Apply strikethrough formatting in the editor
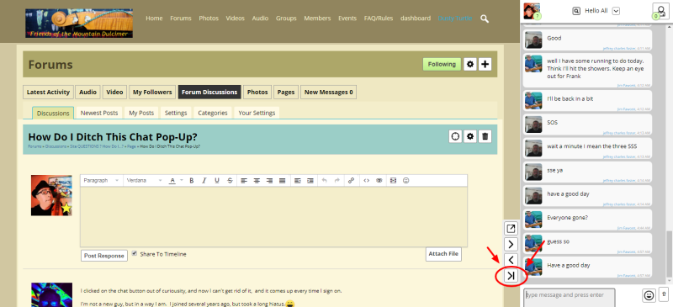 230,181
